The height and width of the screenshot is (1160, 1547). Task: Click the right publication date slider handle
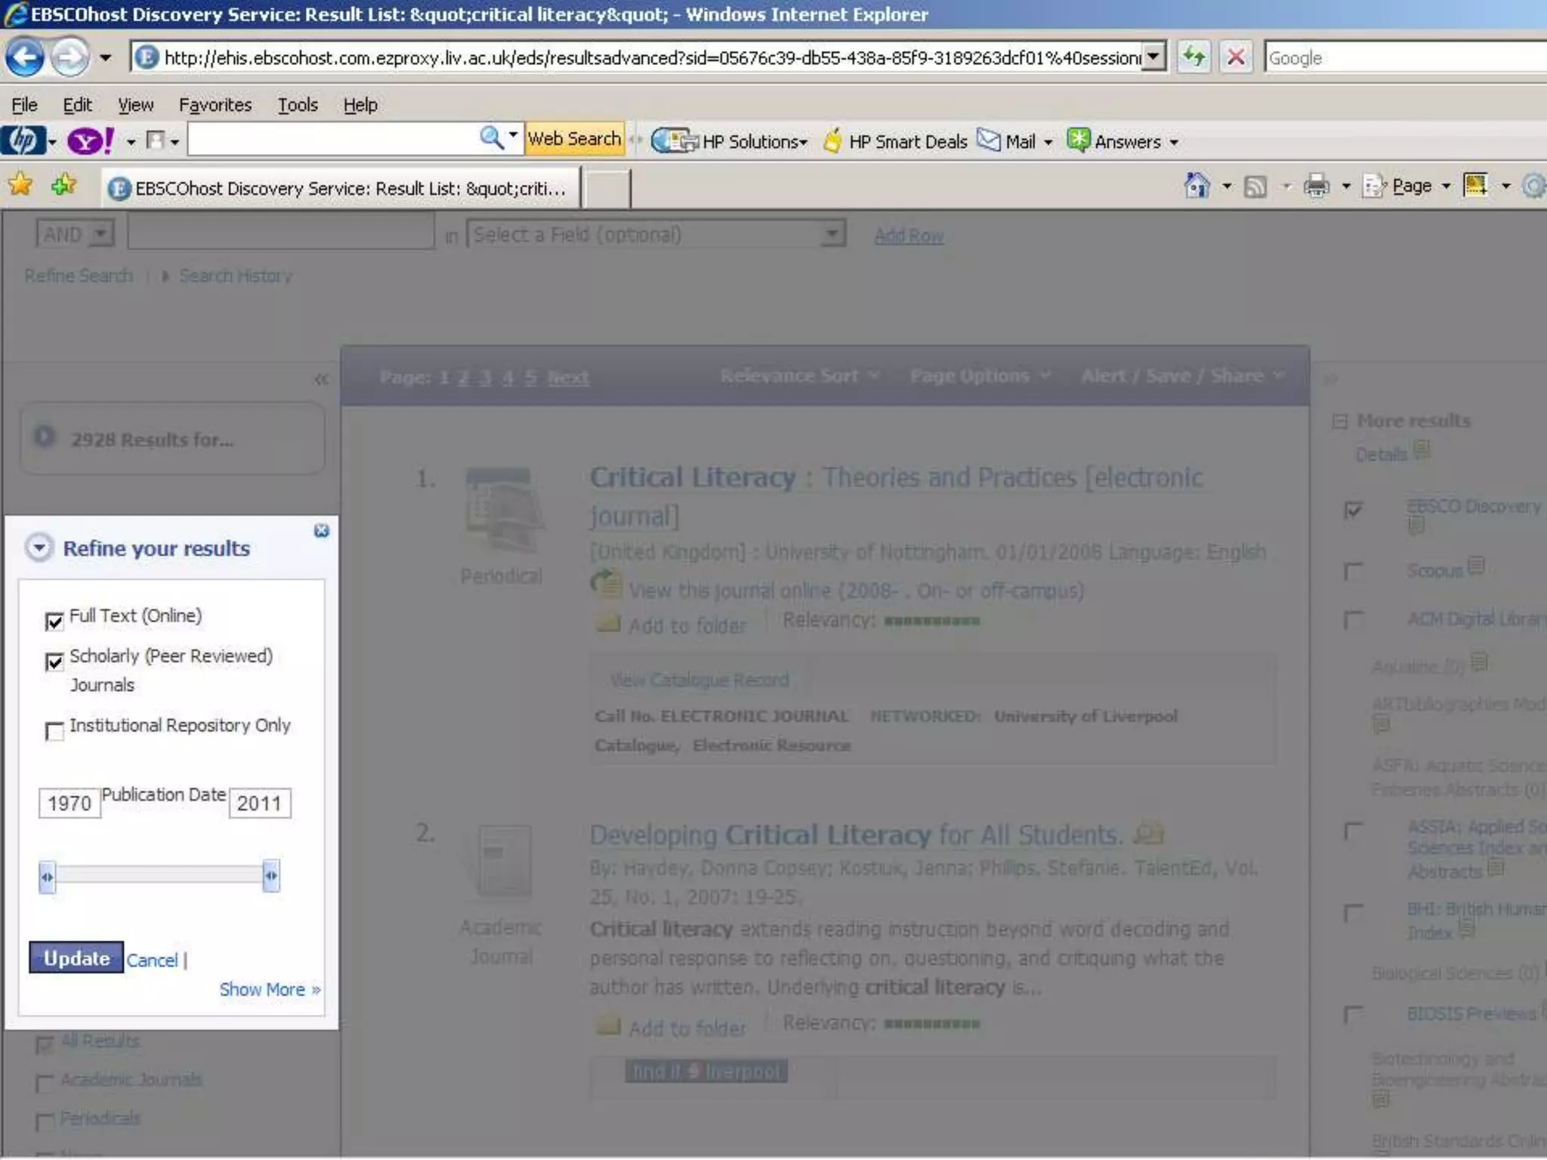pyautogui.click(x=270, y=876)
